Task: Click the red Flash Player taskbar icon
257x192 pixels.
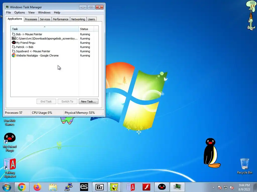Action: click(x=146, y=187)
